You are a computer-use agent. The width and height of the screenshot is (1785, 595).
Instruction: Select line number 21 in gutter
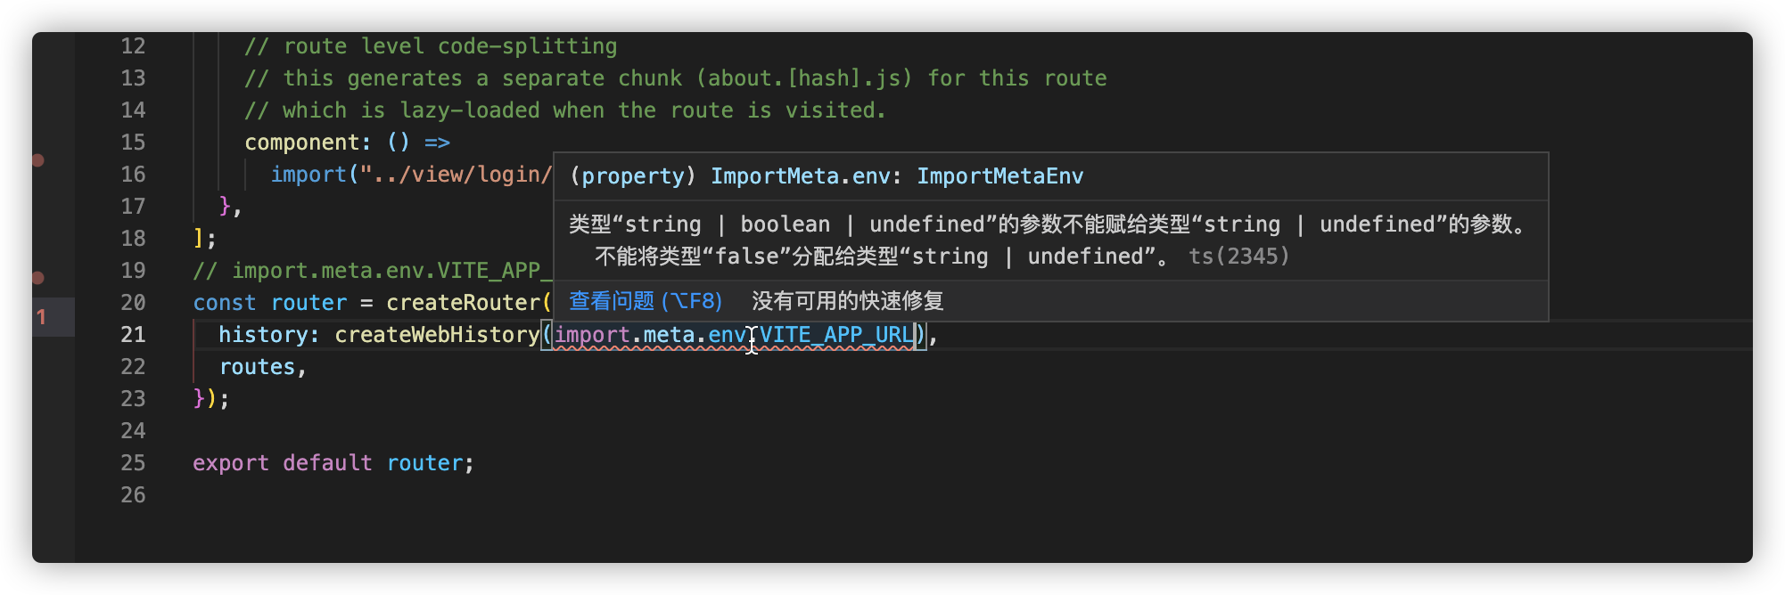(133, 335)
